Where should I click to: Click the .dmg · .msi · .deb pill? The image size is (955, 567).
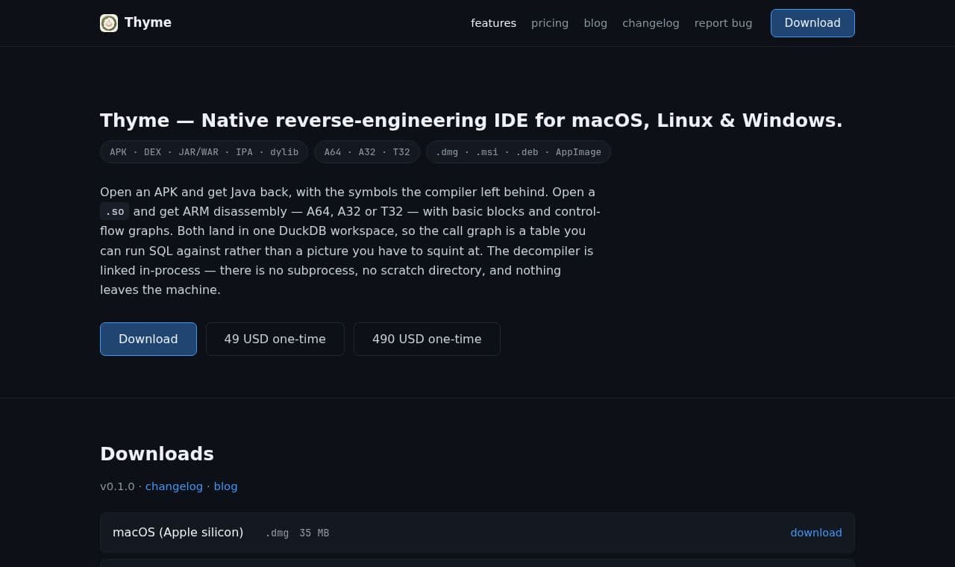[519, 151]
